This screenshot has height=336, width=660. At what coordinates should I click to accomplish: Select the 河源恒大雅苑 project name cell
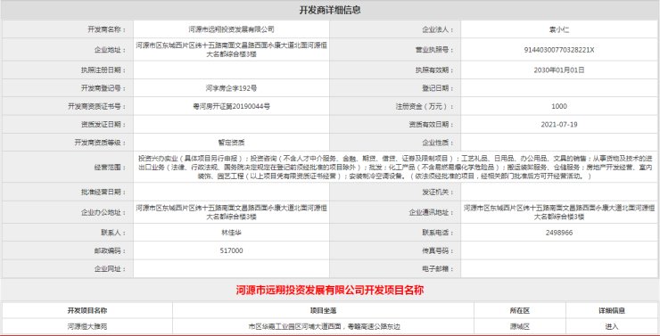click(x=87, y=326)
